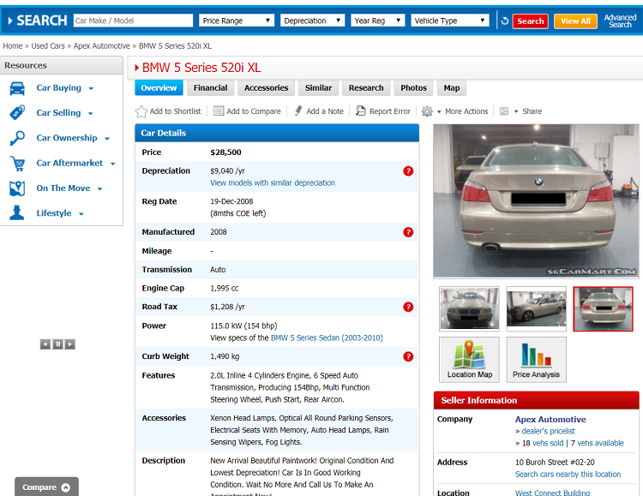This screenshot has width=643, height=496.
Task: Open the Year Reg dropdown
Action: point(378,21)
